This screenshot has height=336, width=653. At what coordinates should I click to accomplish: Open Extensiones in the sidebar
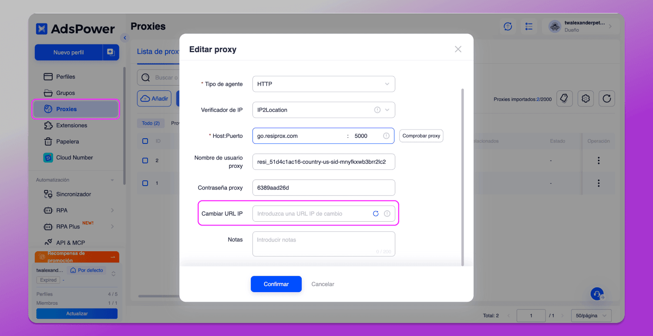[71, 125]
